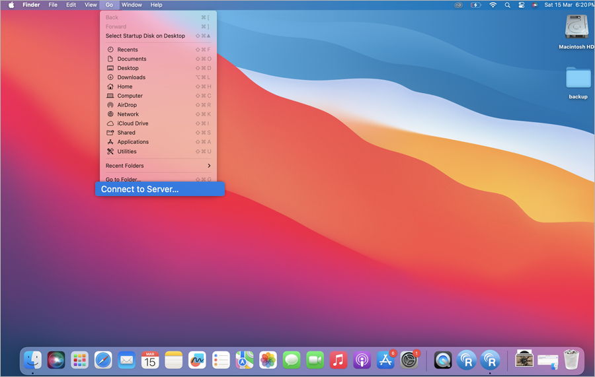Open the Window menu
The image size is (595, 377).
point(132,5)
